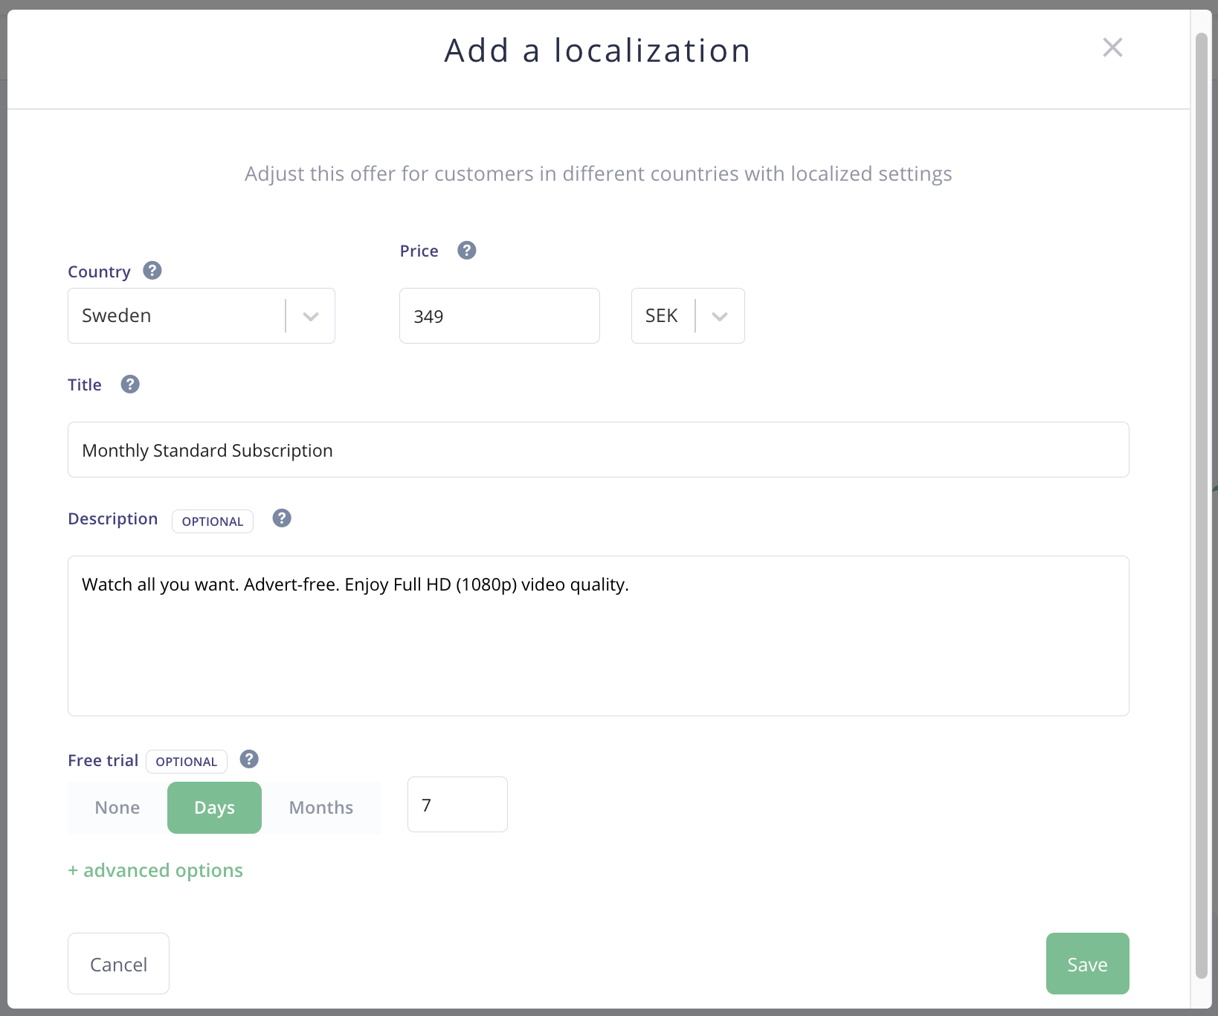Select Days for free trial
This screenshot has height=1016, width=1218.
pos(214,808)
